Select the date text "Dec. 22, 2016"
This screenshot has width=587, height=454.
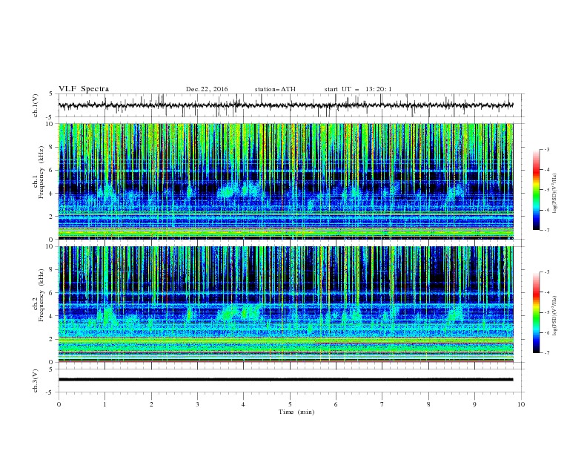(207, 89)
